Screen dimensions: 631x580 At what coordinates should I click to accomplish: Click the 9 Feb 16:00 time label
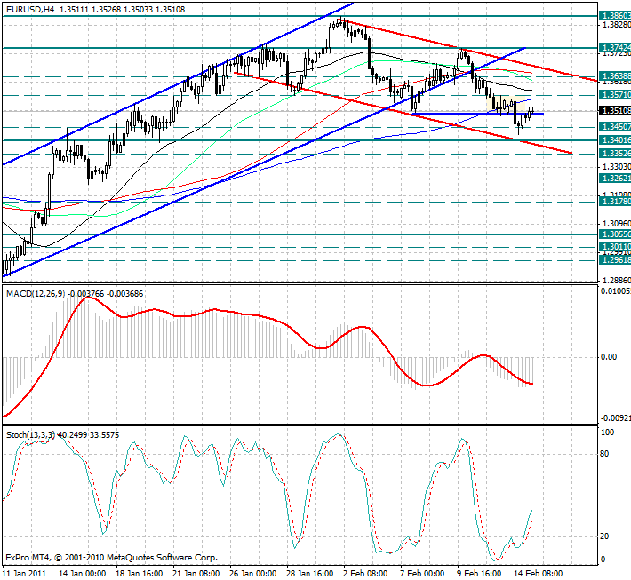point(479,573)
